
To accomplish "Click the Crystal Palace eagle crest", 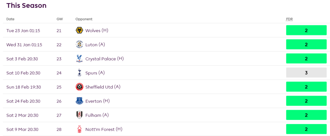I will [79, 59].
